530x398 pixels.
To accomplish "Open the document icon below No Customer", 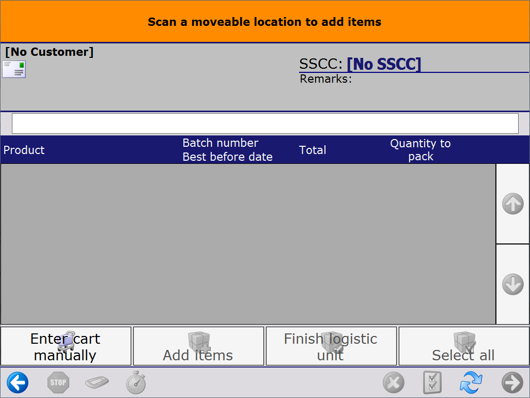I will point(13,69).
